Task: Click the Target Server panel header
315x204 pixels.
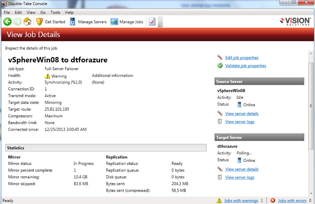Action: (259, 137)
